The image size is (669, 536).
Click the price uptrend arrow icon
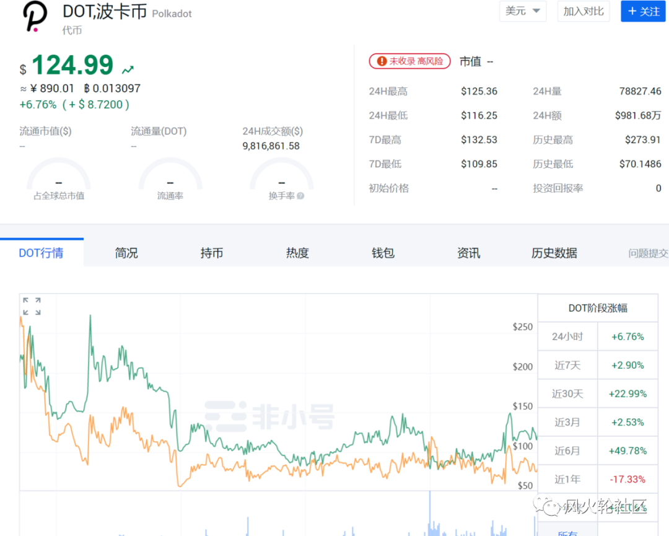(x=128, y=69)
